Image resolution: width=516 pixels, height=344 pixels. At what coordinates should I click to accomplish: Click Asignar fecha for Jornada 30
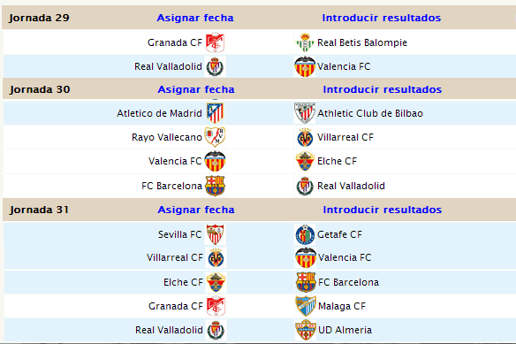point(196,89)
